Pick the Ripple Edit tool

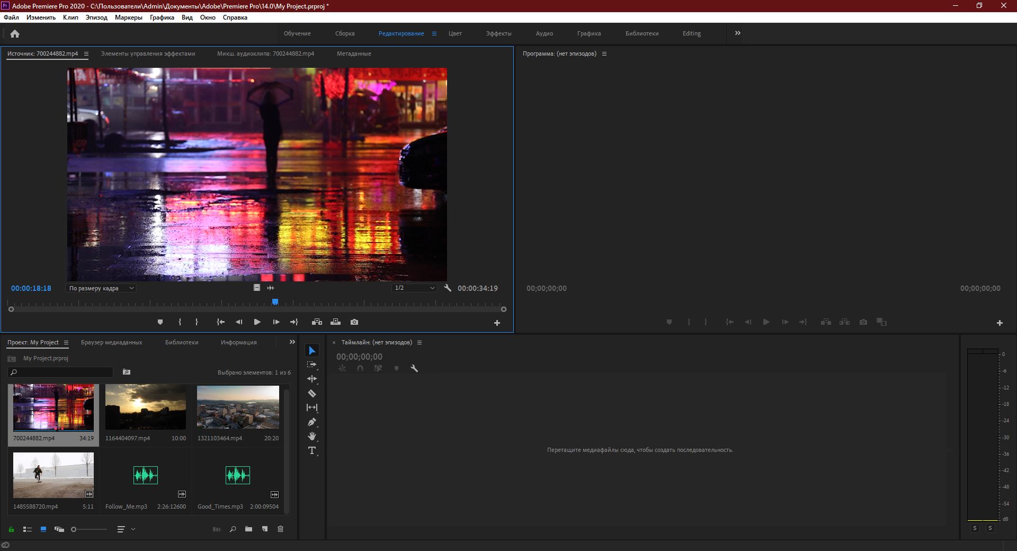[312, 379]
